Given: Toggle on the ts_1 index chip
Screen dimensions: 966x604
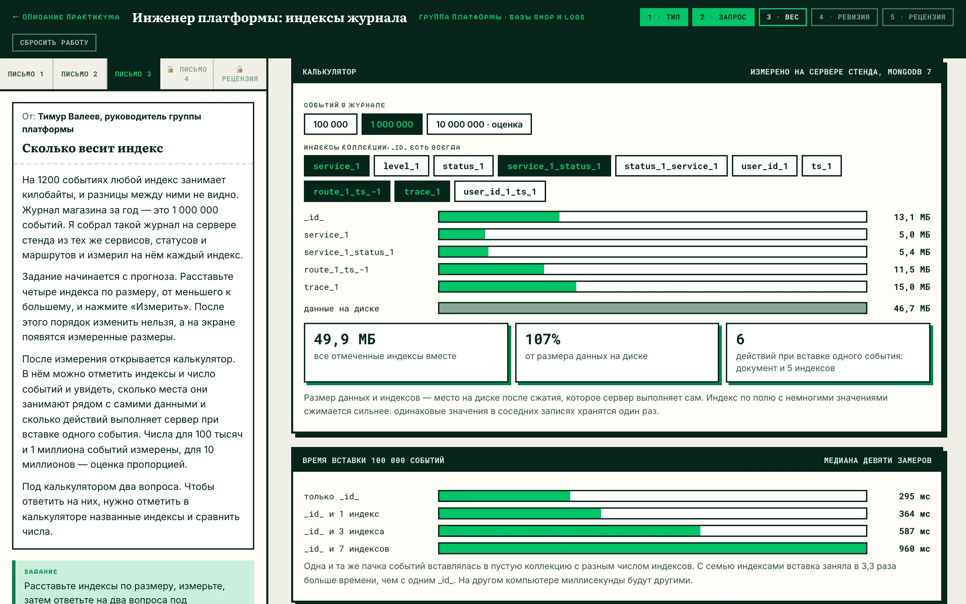Looking at the screenshot, I should pyautogui.click(x=821, y=166).
